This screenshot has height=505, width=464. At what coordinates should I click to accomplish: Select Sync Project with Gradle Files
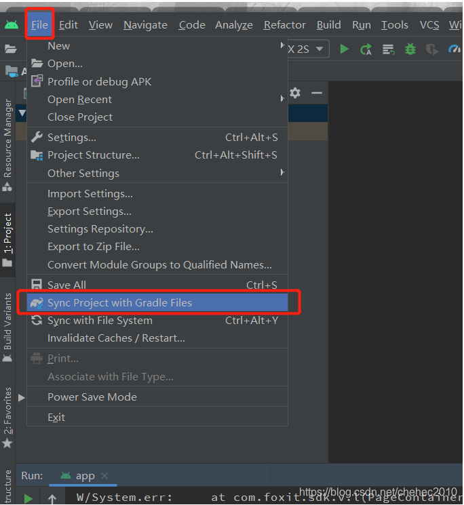tap(157, 302)
